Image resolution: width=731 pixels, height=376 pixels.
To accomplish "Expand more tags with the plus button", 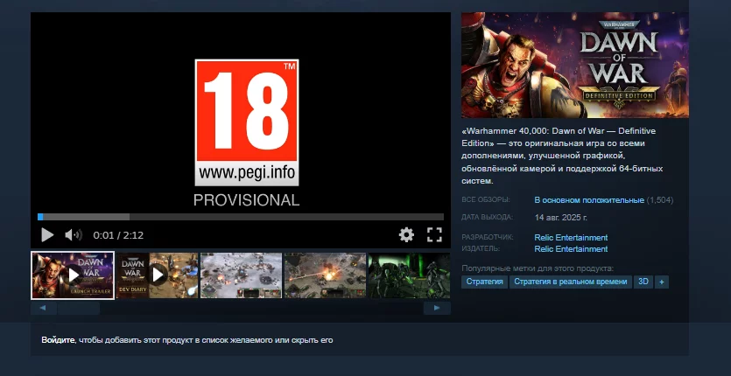I will click(662, 282).
